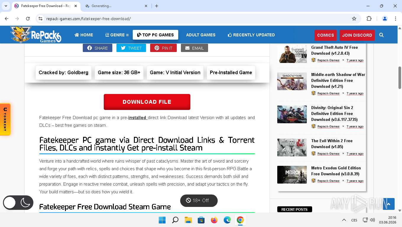Open the volume tray icon
402x227 pixels.
coord(372,220)
